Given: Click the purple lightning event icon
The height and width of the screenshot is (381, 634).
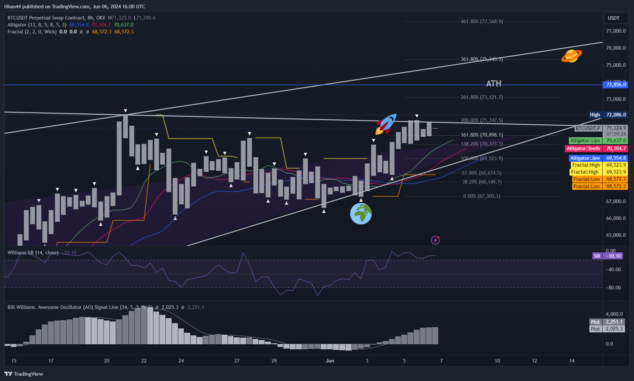Looking at the screenshot, I should 435,240.
